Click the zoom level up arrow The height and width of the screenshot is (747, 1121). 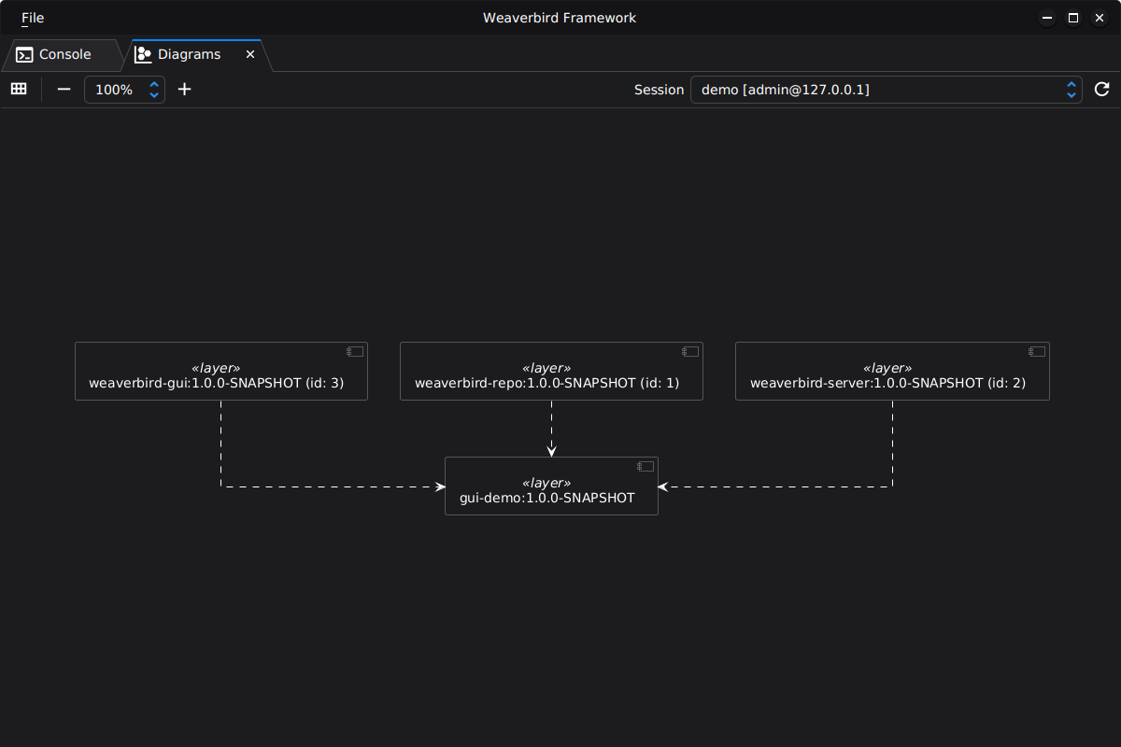(x=153, y=84)
